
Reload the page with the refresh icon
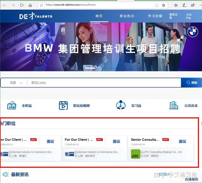click(22, 5)
